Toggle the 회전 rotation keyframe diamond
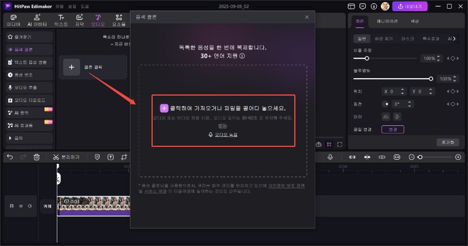This screenshot has height=246, width=468. (x=453, y=104)
